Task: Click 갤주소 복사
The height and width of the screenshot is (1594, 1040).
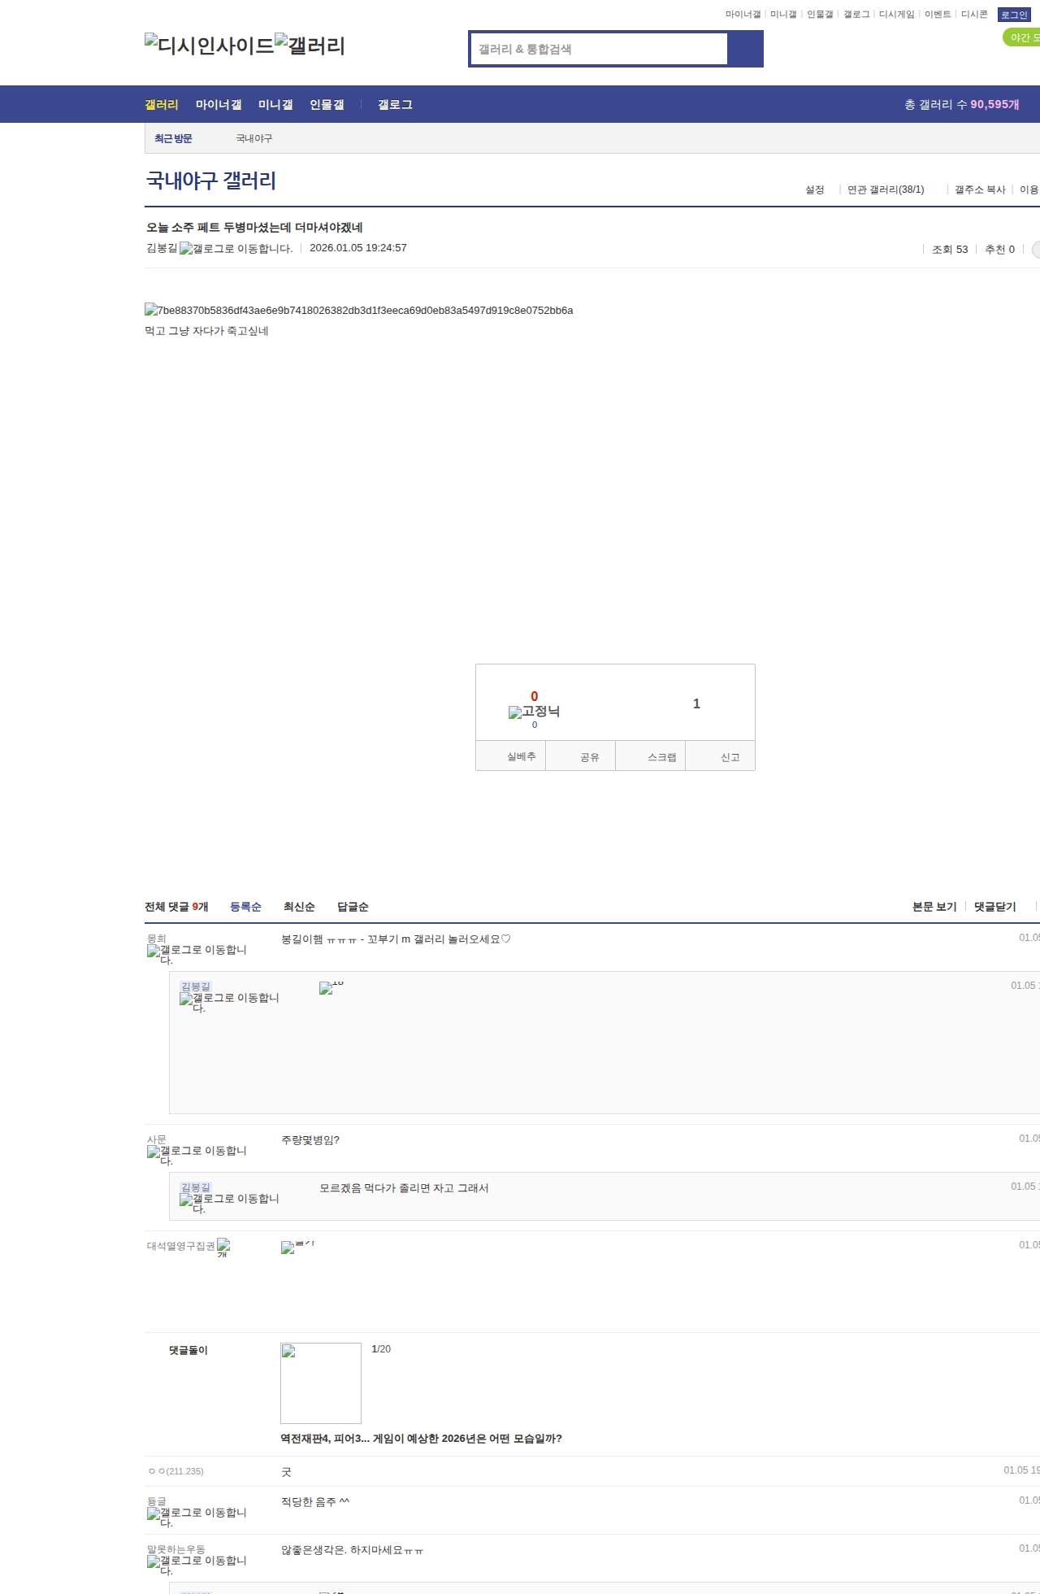Action: (x=980, y=189)
